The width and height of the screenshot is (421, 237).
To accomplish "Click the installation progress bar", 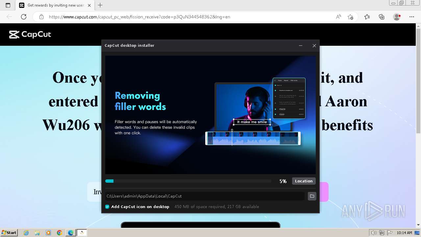I will tap(188, 181).
